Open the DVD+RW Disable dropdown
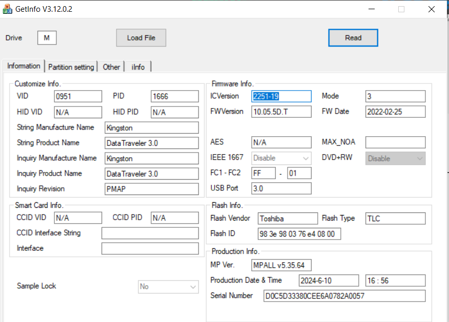This screenshot has width=449, height=322. click(396, 158)
